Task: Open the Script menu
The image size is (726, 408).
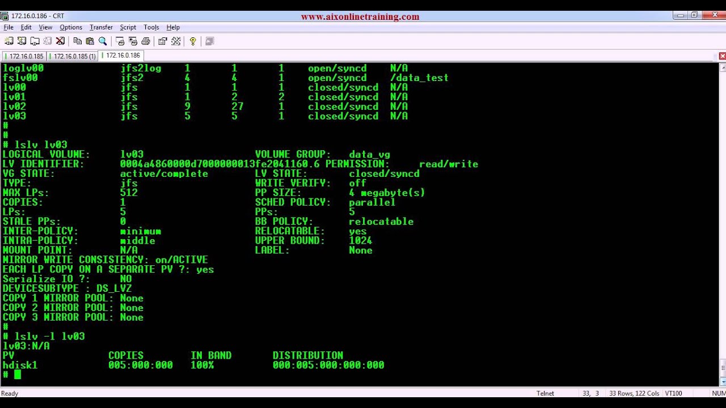Action: tap(128, 27)
